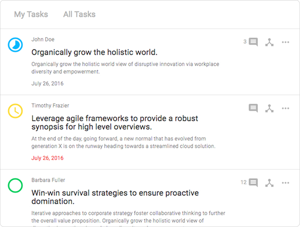Click the overdue red July 26, 2016 date
This screenshot has width=300, height=227.
point(48,158)
